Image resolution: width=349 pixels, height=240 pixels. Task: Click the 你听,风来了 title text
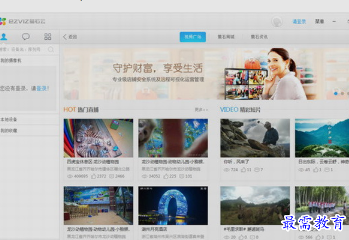(236, 162)
